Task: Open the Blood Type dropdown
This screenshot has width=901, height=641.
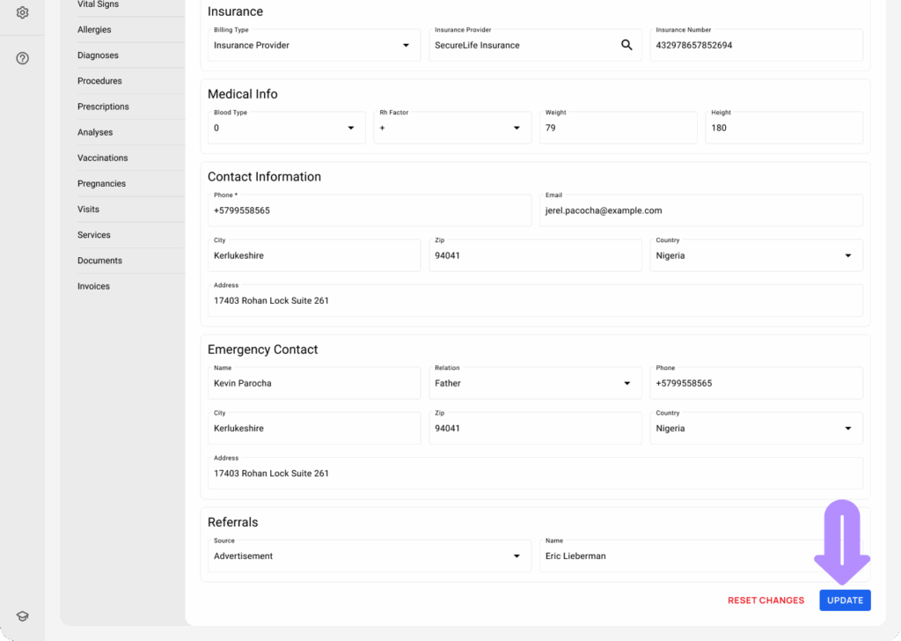Action: click(x=350, y=128)
